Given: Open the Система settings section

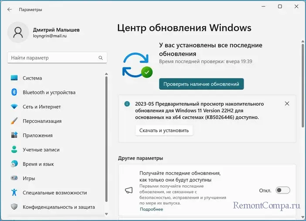Looking at the screenshot, I should pyautogui.click(x=32, y=78).
